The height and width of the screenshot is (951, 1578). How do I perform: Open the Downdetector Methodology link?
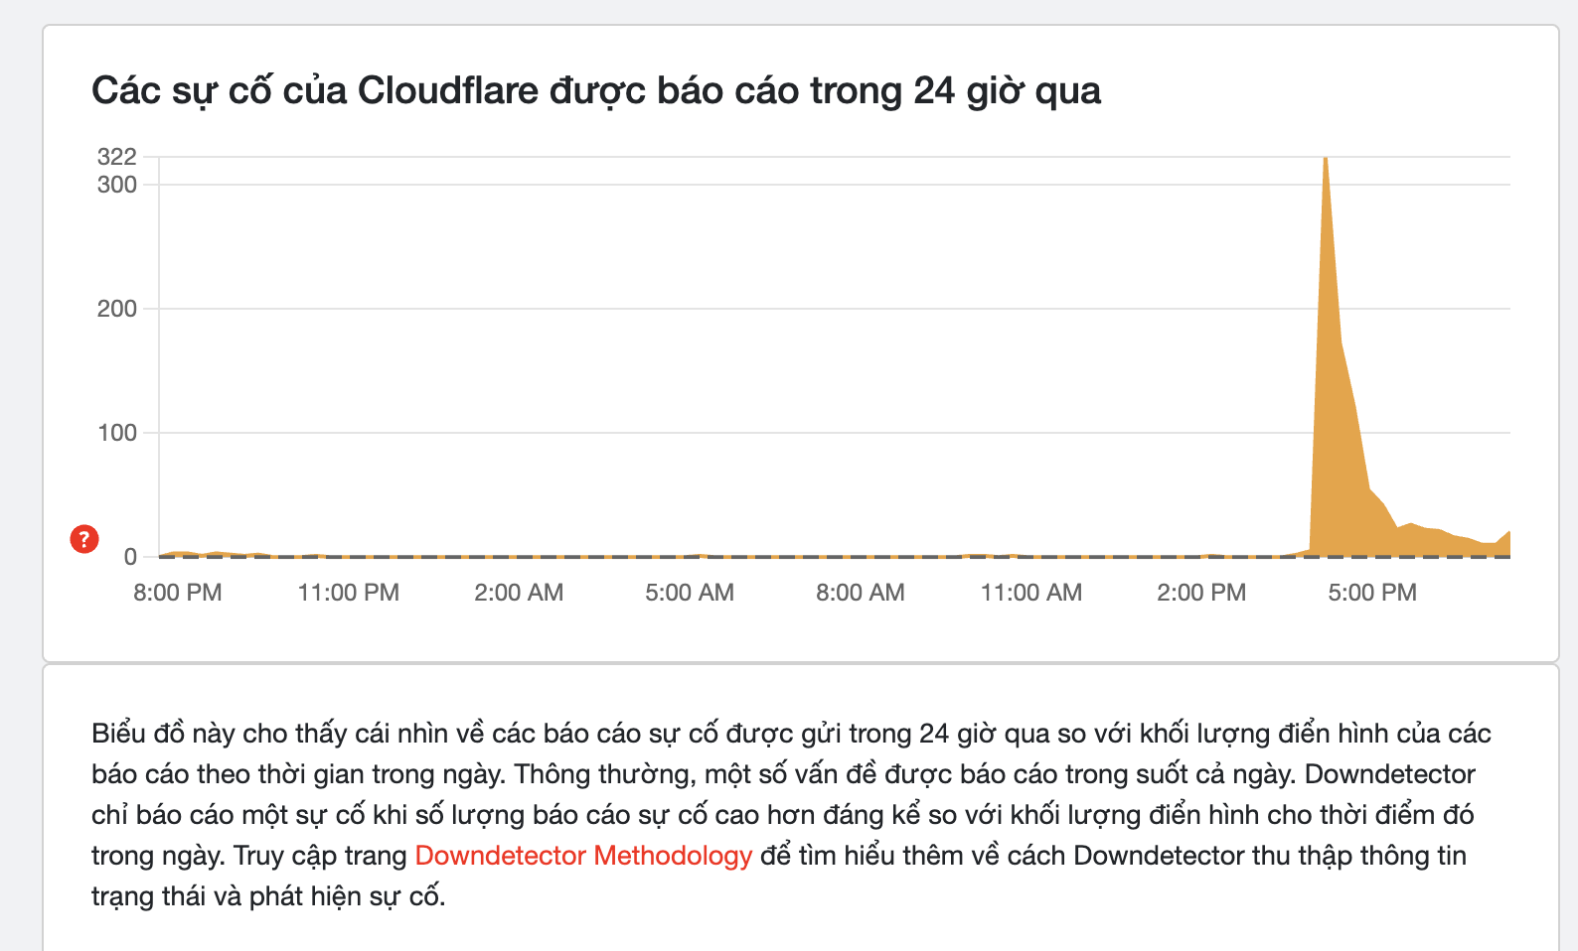(582, 856)
